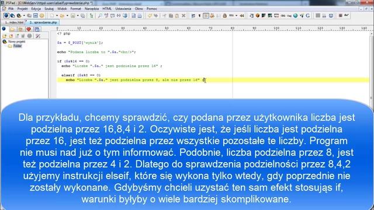Click the teal globe browser preview icon

pos(296,16)
